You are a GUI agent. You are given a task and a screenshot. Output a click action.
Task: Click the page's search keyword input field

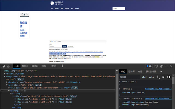coord(56,46)
